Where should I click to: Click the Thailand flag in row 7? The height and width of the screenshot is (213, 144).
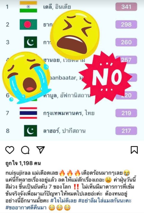pyautogui.click(x=28, y=113)
